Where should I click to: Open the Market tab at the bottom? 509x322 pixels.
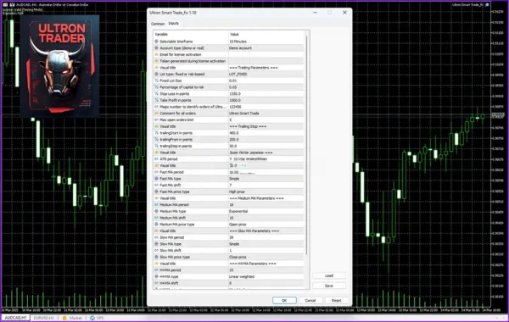[x=72, y=318]
